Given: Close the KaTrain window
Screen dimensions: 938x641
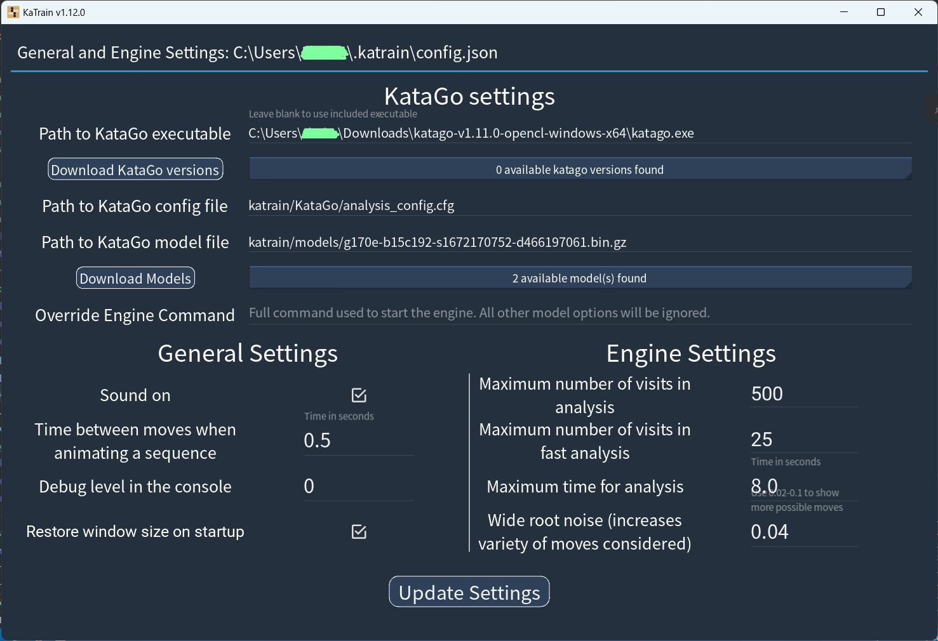Looking at the screenshot, I should (918, 12).
